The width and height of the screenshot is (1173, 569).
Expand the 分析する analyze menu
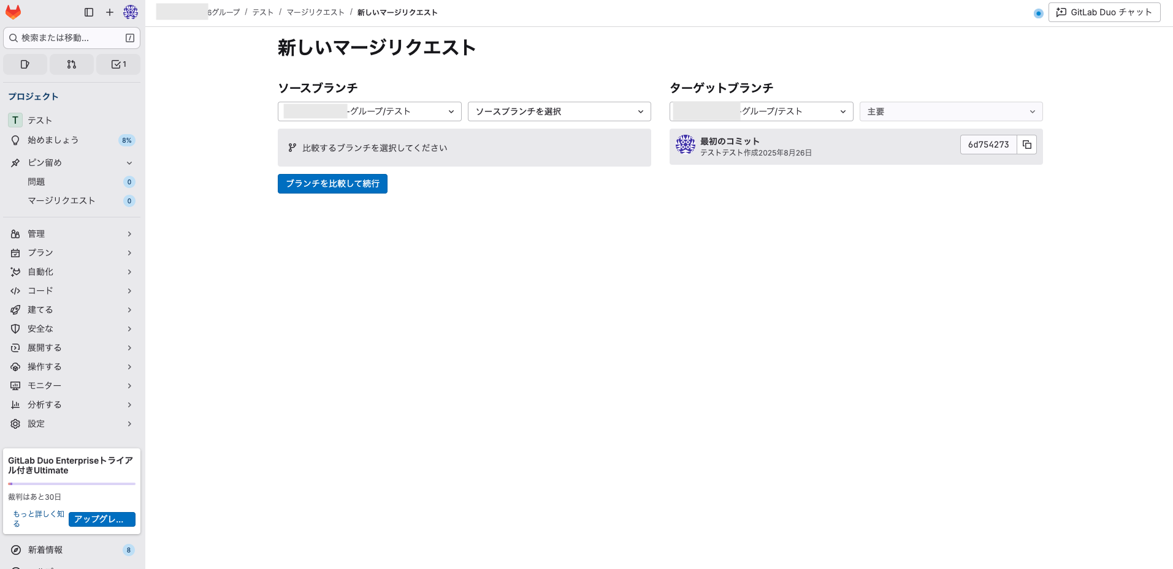point(72,405)
